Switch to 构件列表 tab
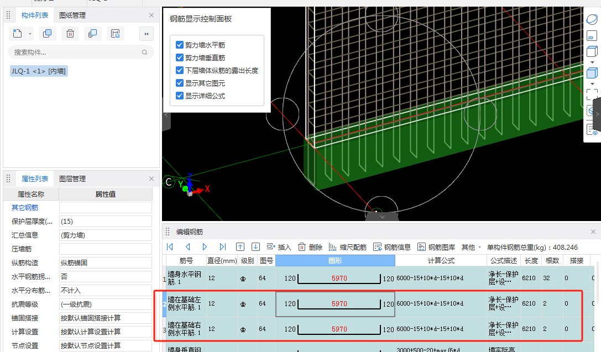 [x=34, y=15]
